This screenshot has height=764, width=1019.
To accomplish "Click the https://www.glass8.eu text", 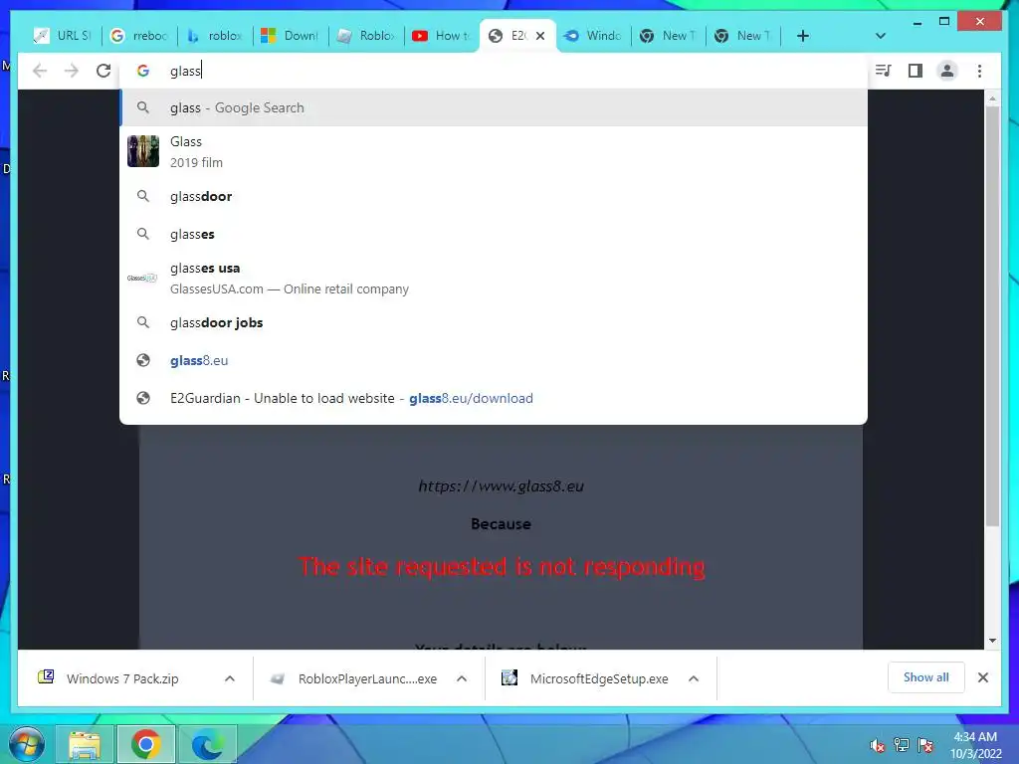I will click(502, 485).
